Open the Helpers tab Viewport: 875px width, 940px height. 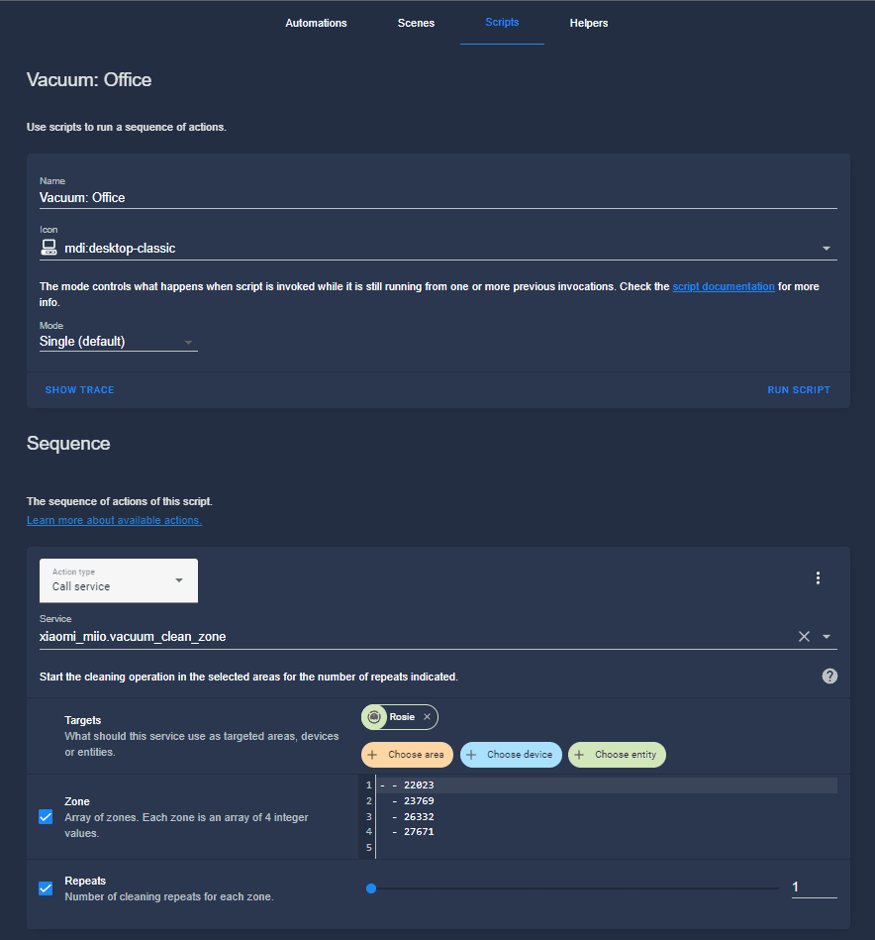click(589, 23)
